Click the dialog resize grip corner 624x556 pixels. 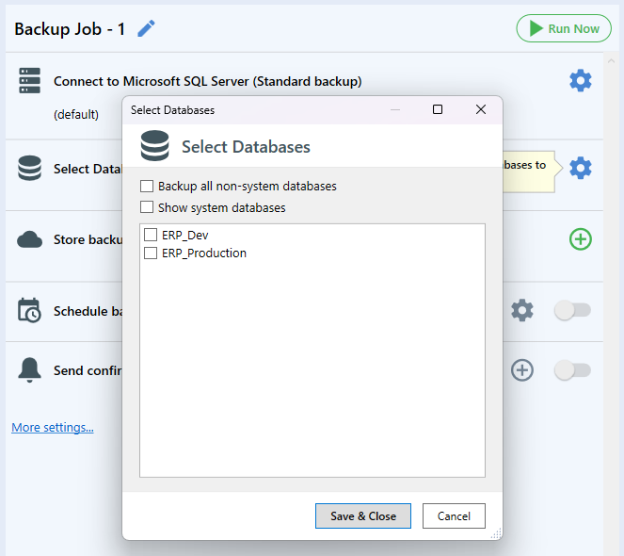(496, 533)
